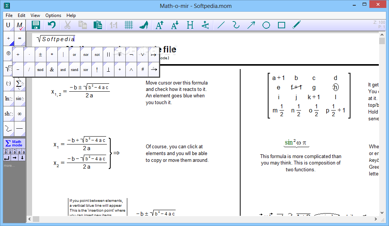Expand the circled plus operator group
389x226 pixels.
click(x=8, y=53)
